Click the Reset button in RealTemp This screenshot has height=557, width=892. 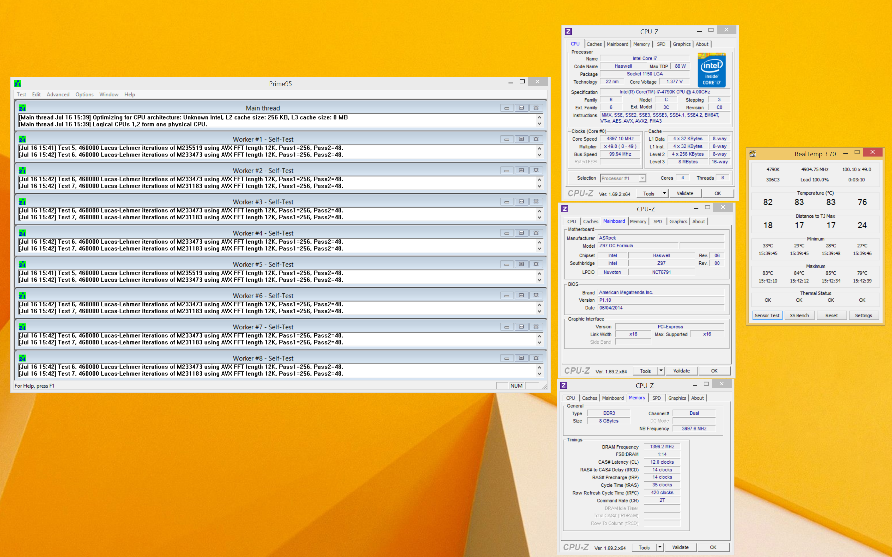click(x=831, y=315)
